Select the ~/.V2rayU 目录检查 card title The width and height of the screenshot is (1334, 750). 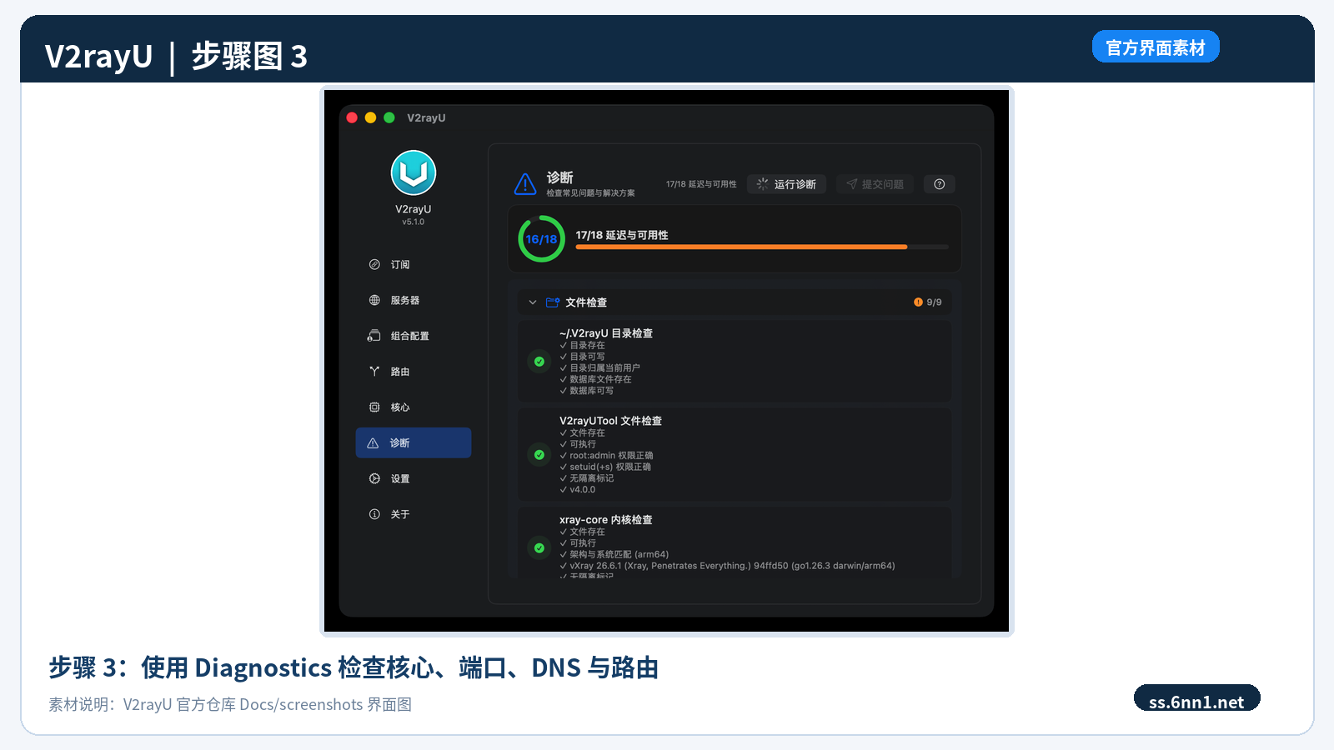pos(606,333)
